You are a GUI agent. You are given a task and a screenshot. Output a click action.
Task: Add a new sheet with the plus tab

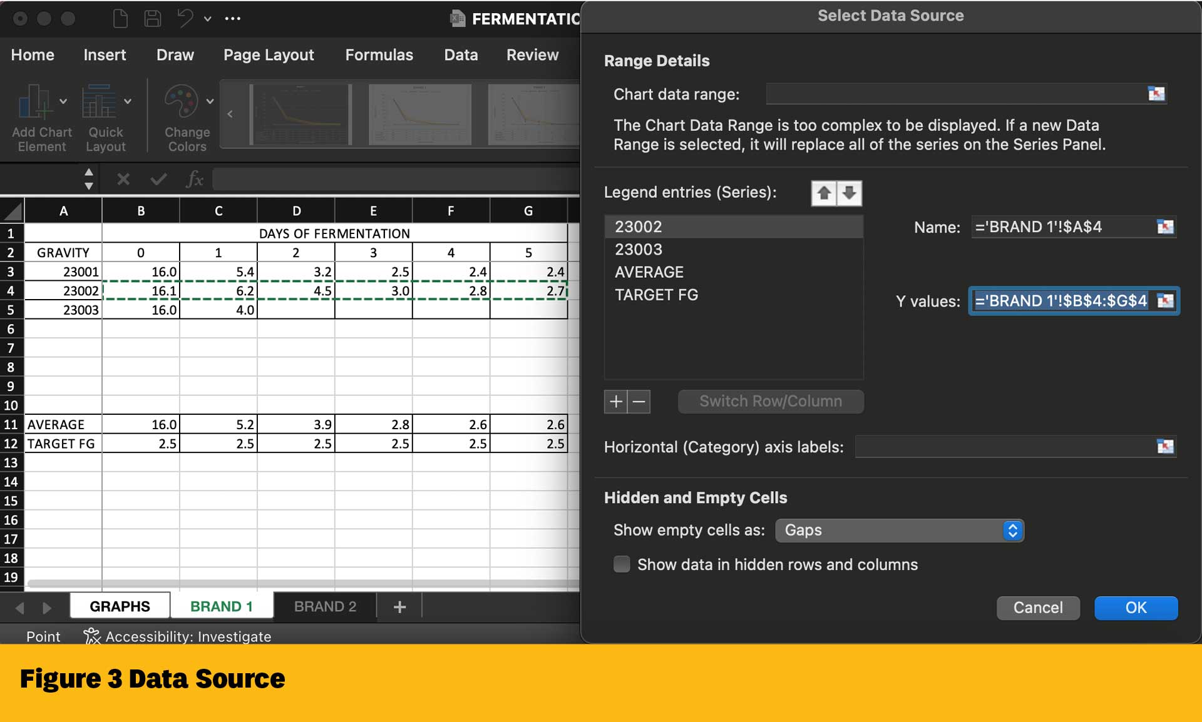pos(399,606)
